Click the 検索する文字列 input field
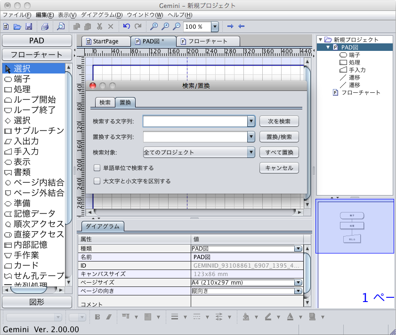The image size is (396, 335). [195, 121]
